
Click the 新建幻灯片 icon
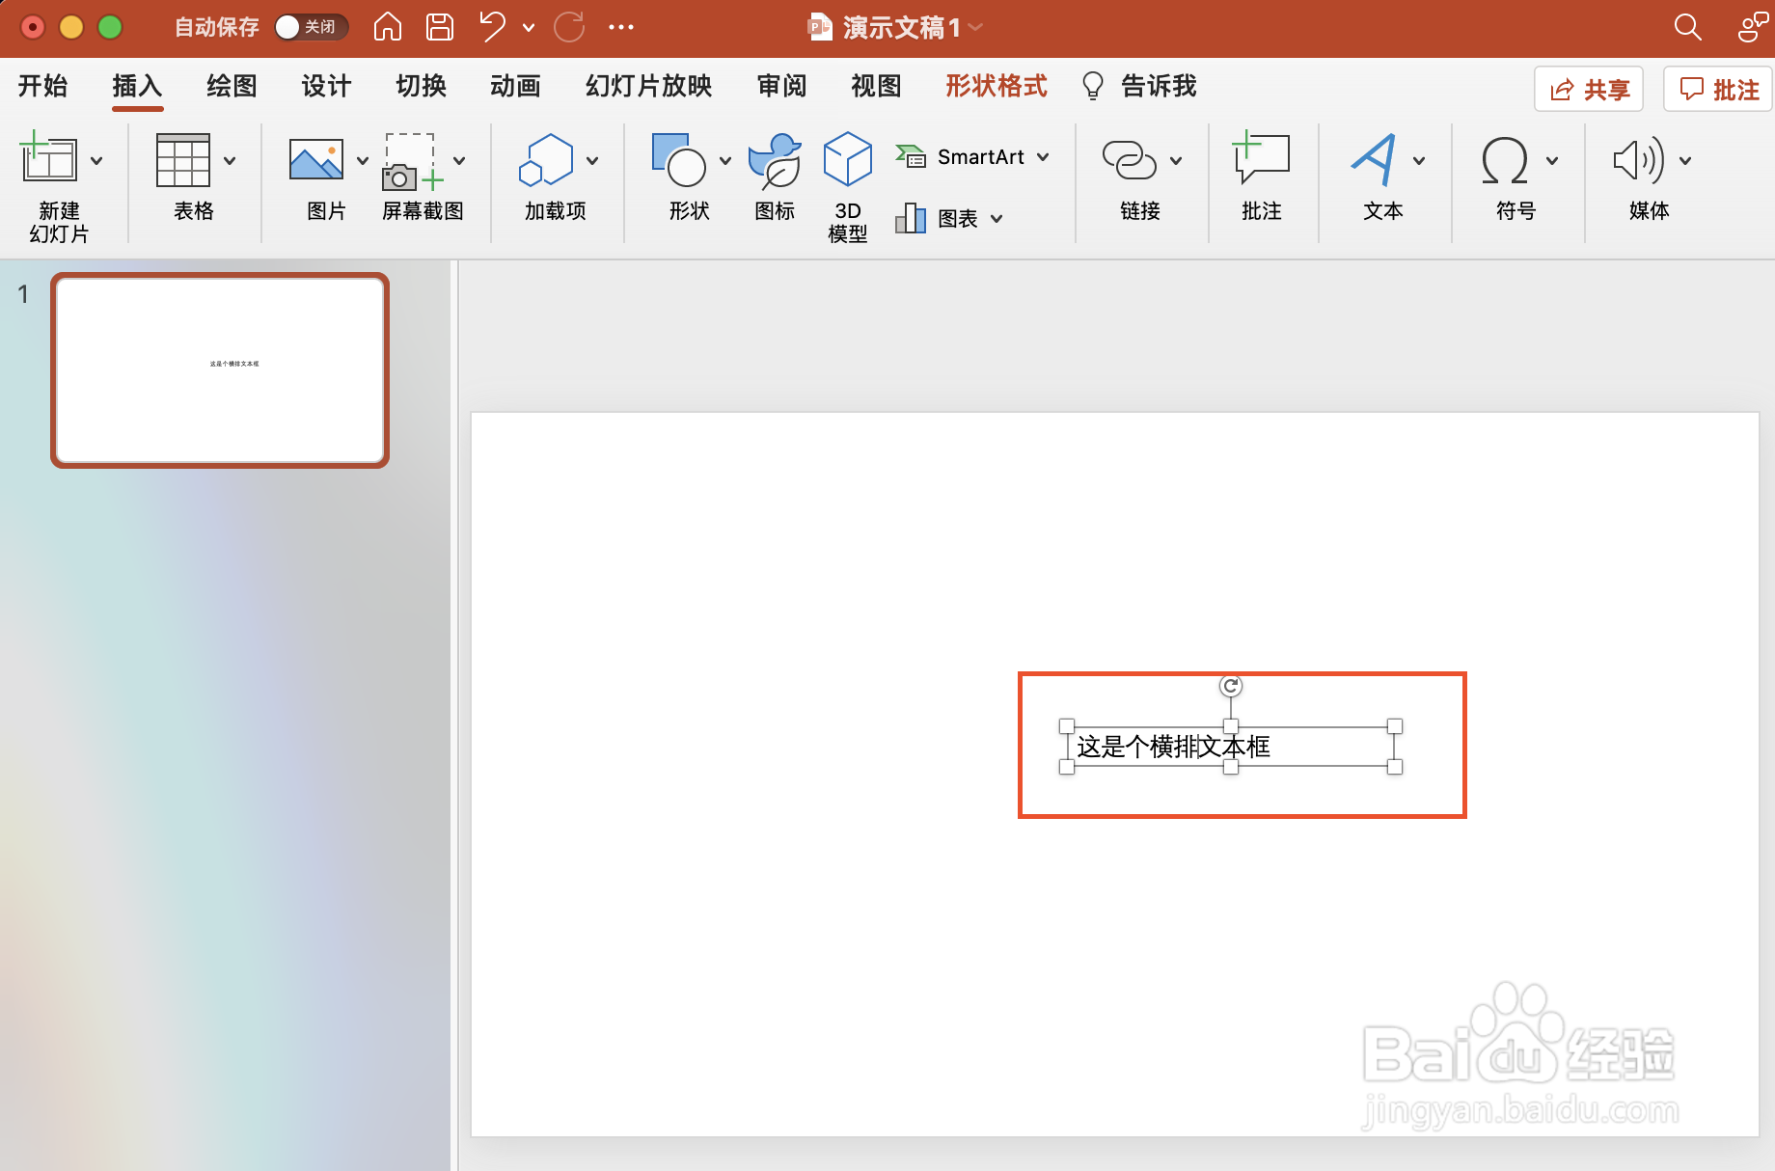click(49, 157)
